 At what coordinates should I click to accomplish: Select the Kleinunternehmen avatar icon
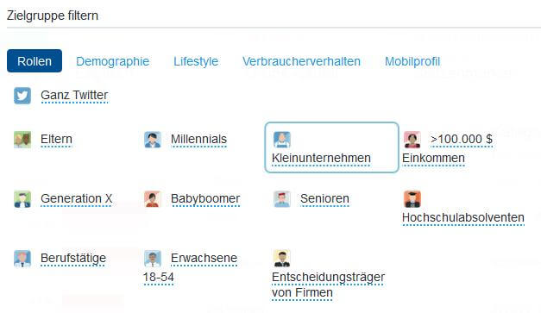click(x=282, y=140)
